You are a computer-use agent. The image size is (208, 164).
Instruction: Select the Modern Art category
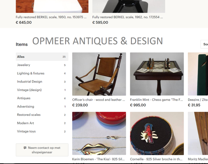click(42, 123)
